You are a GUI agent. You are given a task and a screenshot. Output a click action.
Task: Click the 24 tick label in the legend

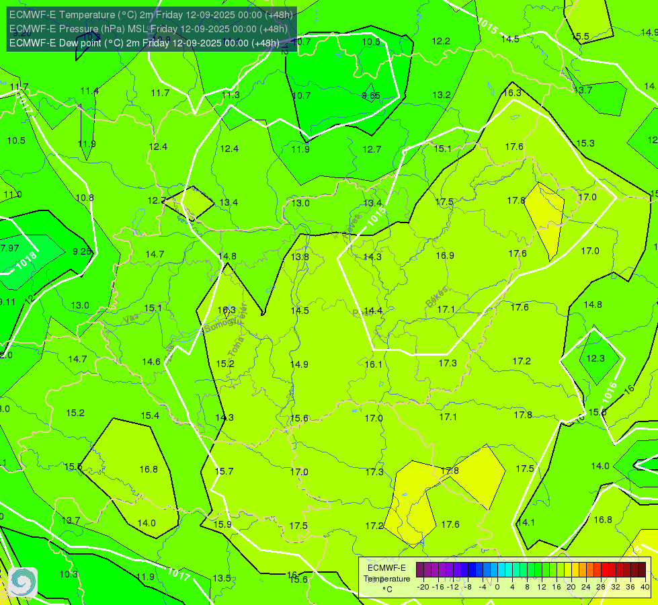[x=586, y=587]
